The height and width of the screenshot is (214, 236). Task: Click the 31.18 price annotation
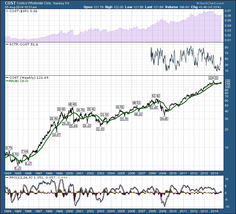coord(104,114)
